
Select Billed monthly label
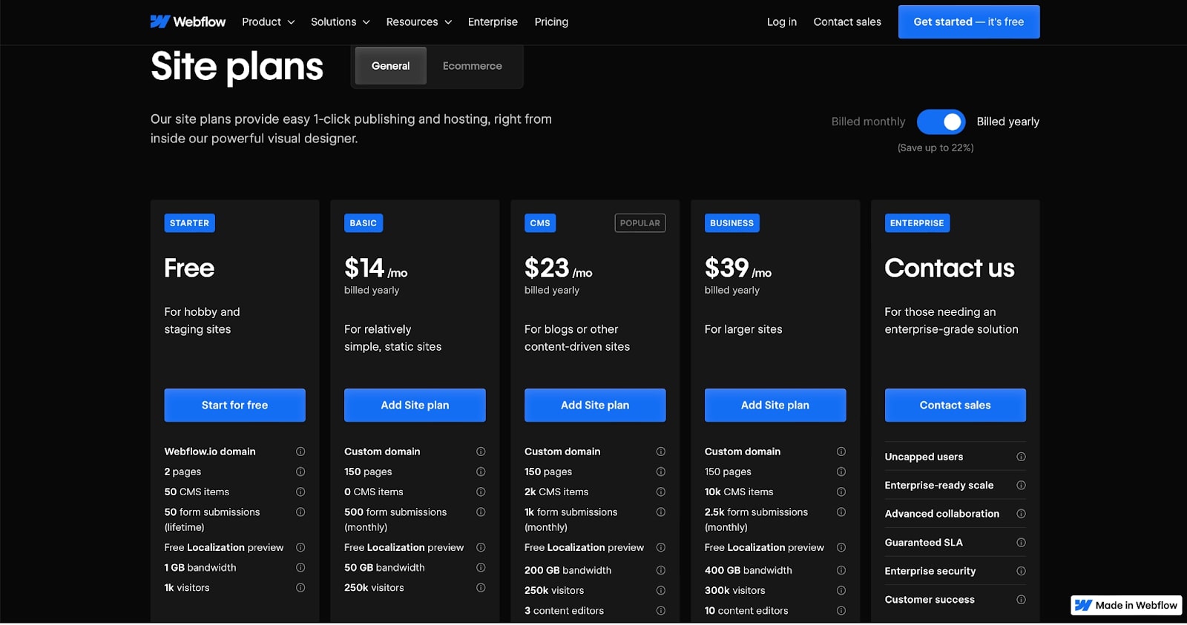pyautogui.click(x=868, y=122)
